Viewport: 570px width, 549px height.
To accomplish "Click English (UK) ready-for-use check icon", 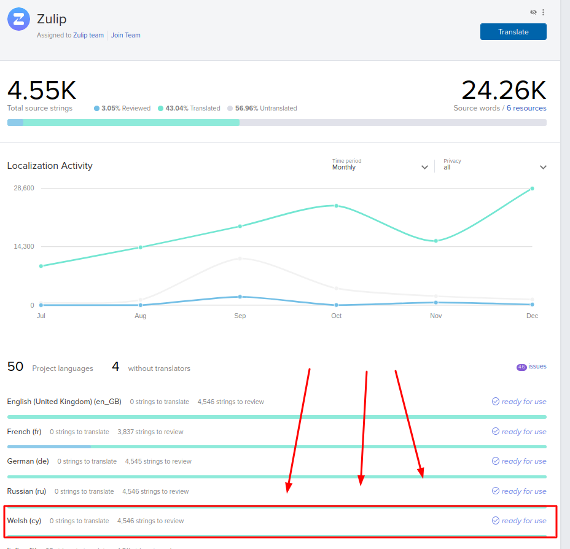I will tap(496, 402).
